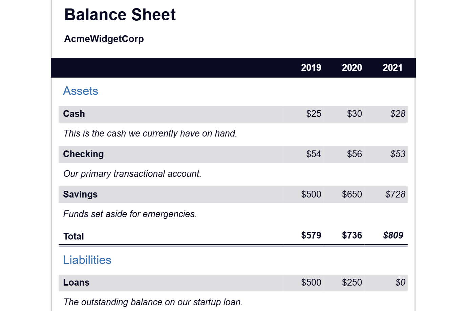The width and height of the screenshot is (466, 311).
Task: Click the Assets section heading
Action: pos(81,91)
